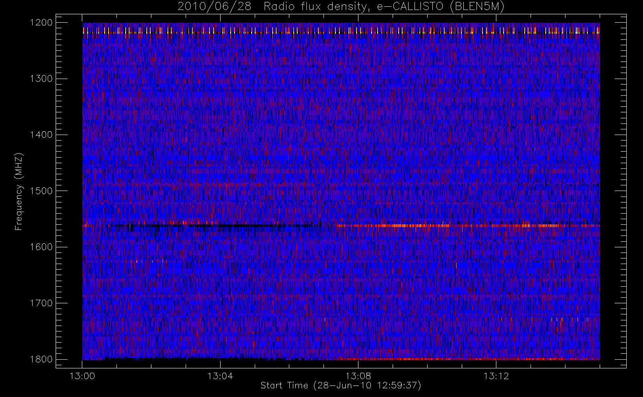Click the 13:08 time tick label

pos(358,376)
